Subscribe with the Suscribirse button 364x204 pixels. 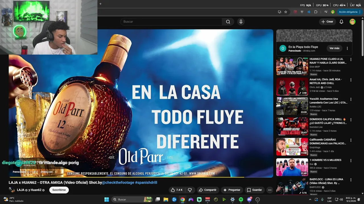59,190
